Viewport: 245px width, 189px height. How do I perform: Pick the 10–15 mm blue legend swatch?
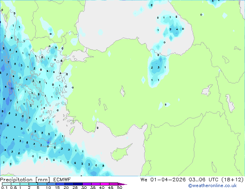51,184
